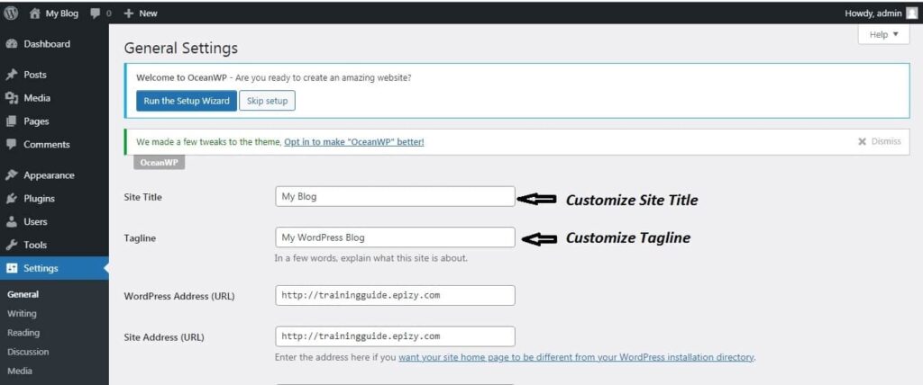Click the Tagline label
The width and height of the screenshot is (923, 385).
(140, 238)
